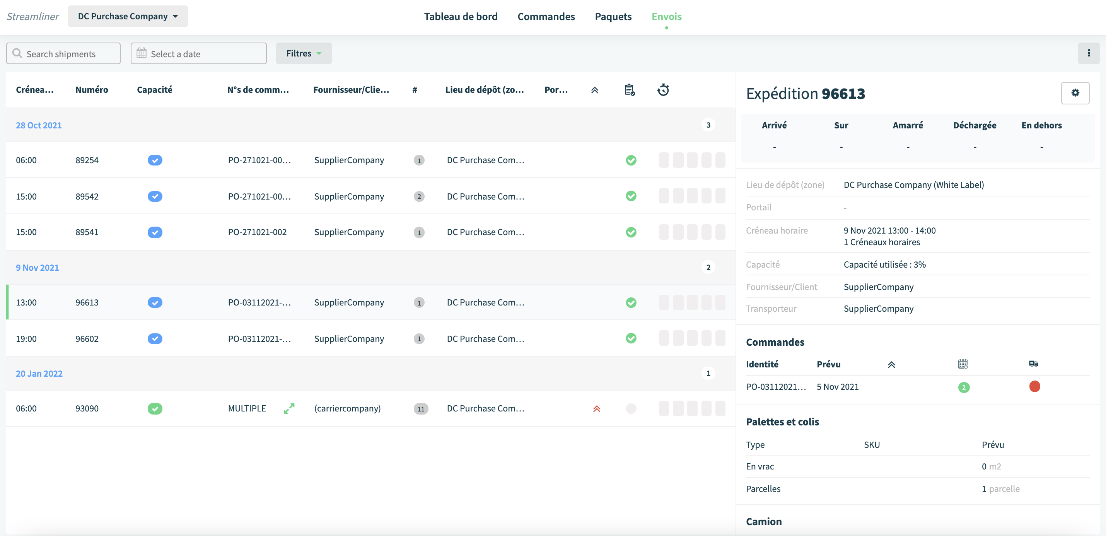
Task: Click the MULTIPLE order label
Action: coord(247,408)
